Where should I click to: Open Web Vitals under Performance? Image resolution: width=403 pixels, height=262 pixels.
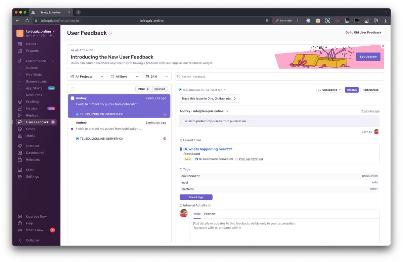(34, 75)
